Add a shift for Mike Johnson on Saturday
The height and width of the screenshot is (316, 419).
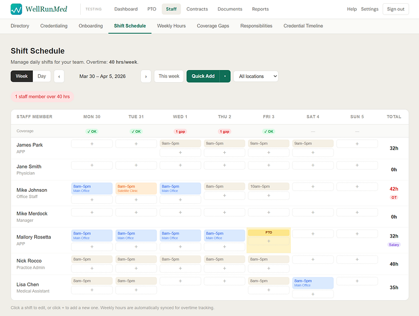coord(313,186)
